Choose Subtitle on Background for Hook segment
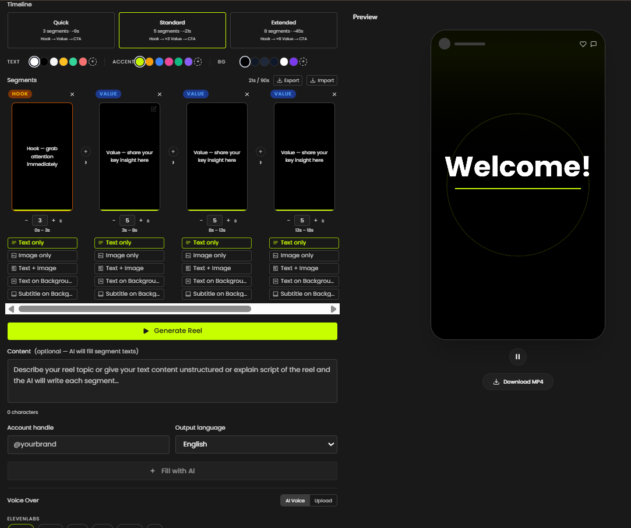631x528 pixels. click(43, 294)
